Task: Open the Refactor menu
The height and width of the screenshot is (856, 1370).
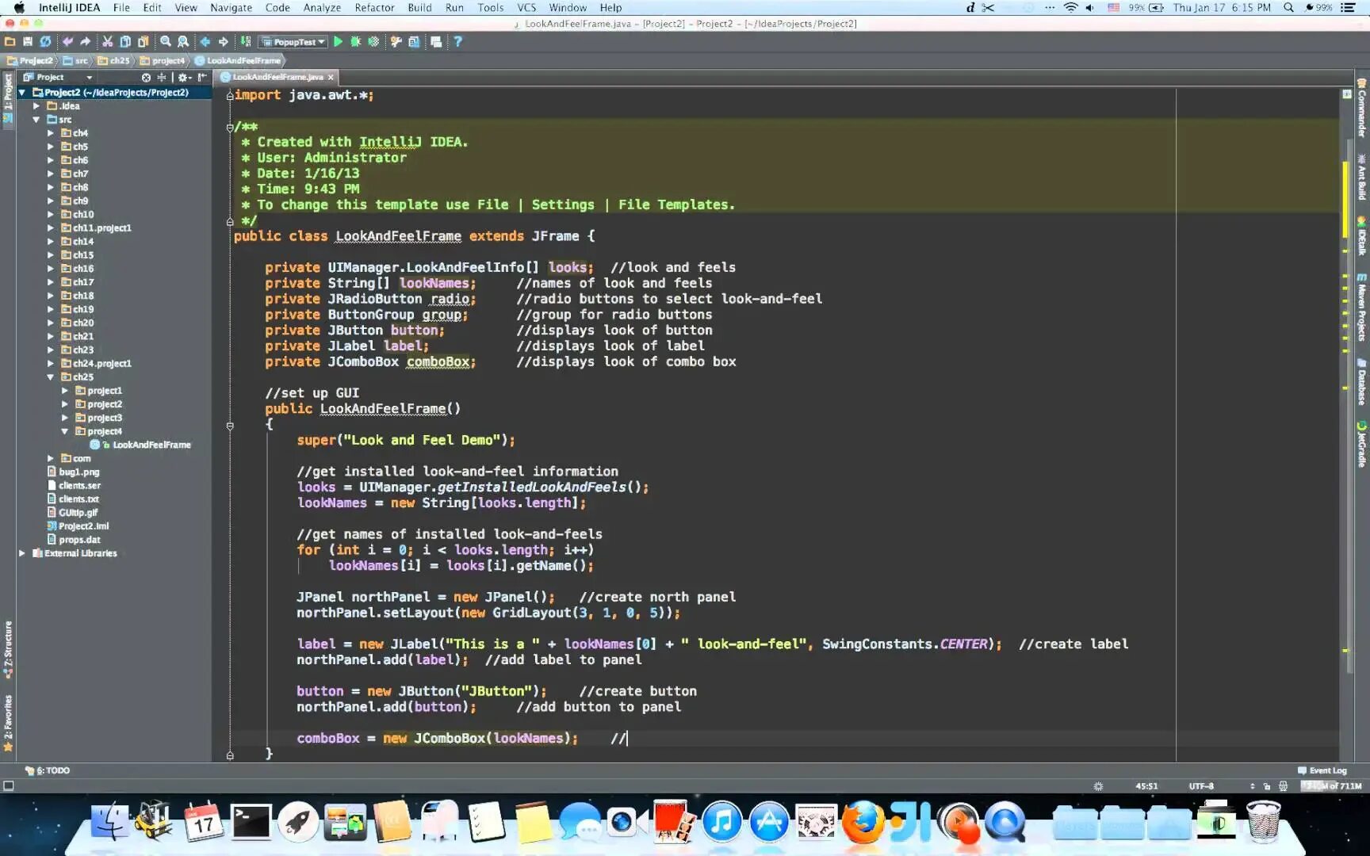Action: (374, 8)
